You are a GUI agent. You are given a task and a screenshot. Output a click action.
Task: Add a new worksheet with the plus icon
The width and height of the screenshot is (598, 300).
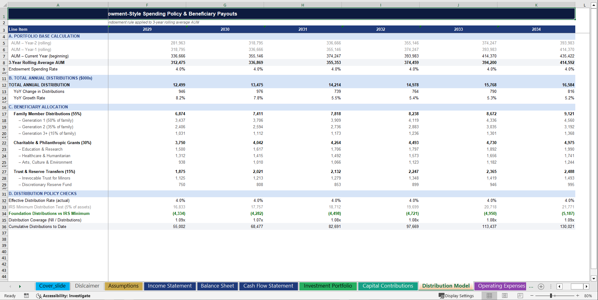point(541,286)
